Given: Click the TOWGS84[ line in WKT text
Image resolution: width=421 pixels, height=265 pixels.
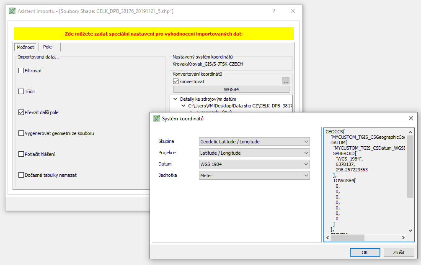Looking at the screenshot, I should [344, 180].
